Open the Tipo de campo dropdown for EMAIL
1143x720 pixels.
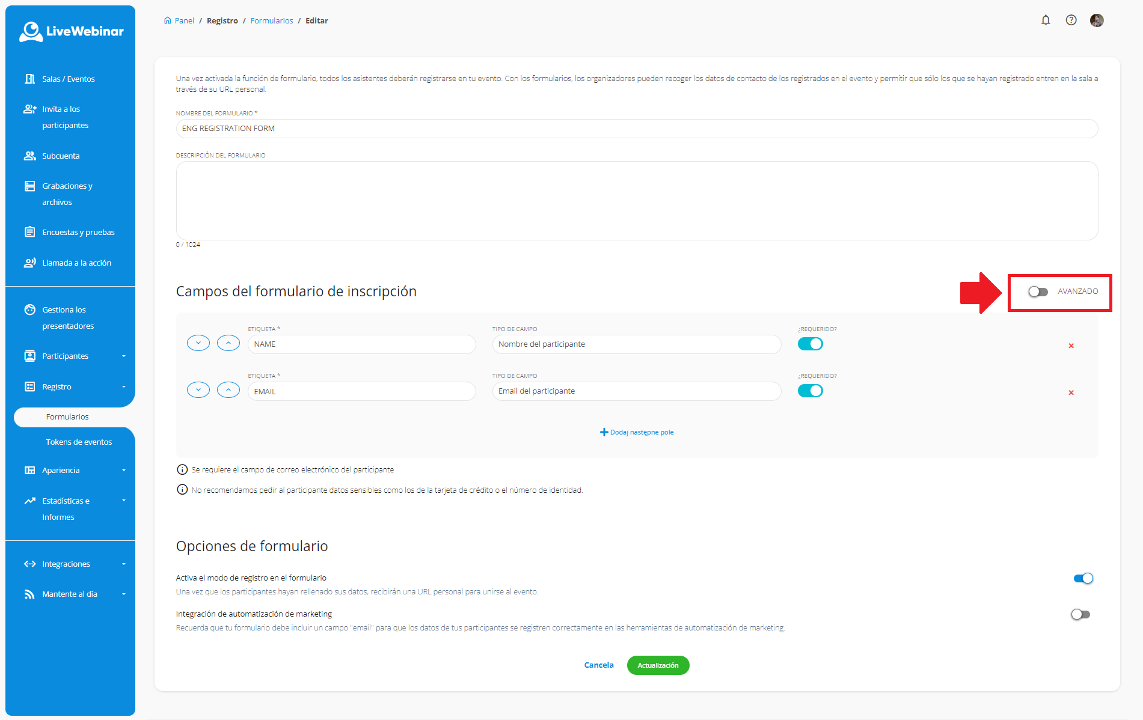636,391
